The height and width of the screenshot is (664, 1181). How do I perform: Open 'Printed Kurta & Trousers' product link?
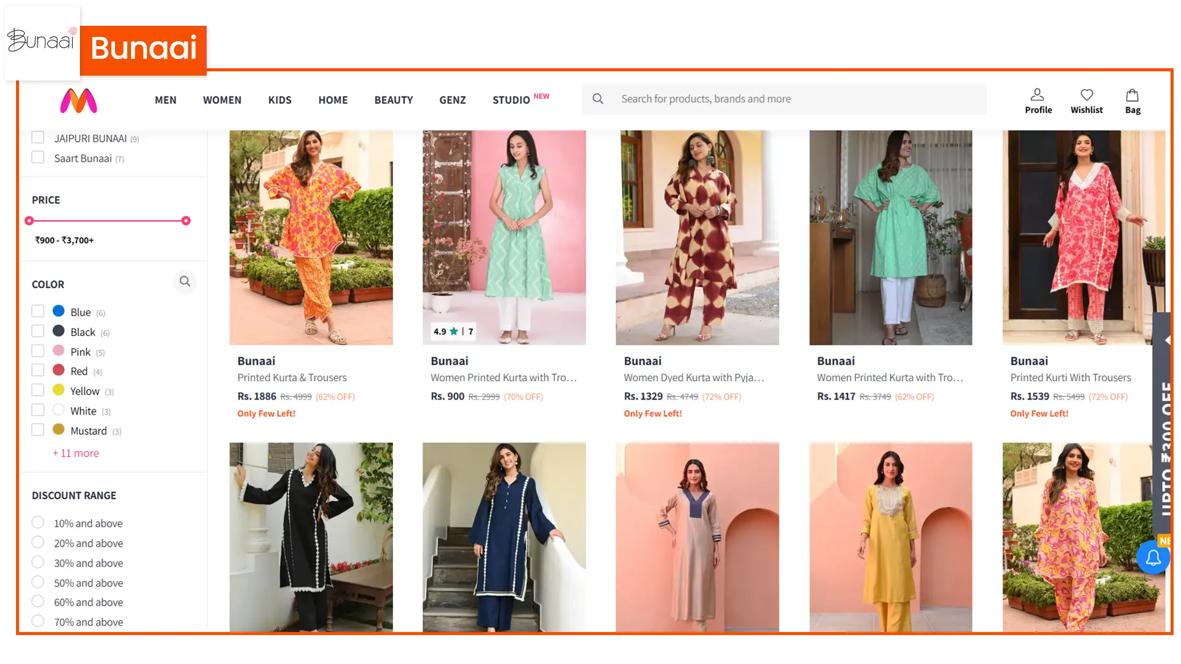tap(292, 377)
